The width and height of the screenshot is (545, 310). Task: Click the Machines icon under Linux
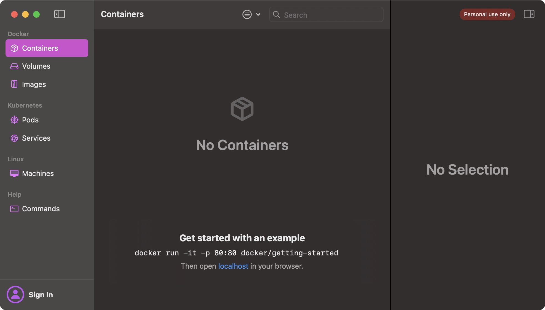[14, 173]
